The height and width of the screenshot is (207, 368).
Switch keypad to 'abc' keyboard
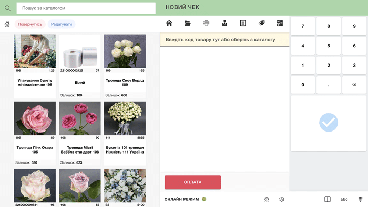tap(344, 199)
